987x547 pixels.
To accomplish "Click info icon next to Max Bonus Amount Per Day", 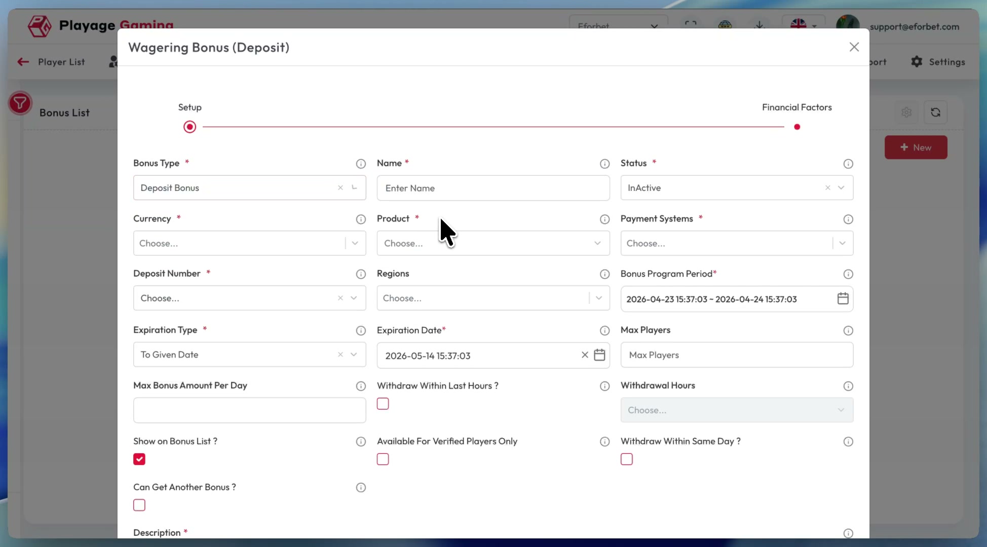I will 361,386.
